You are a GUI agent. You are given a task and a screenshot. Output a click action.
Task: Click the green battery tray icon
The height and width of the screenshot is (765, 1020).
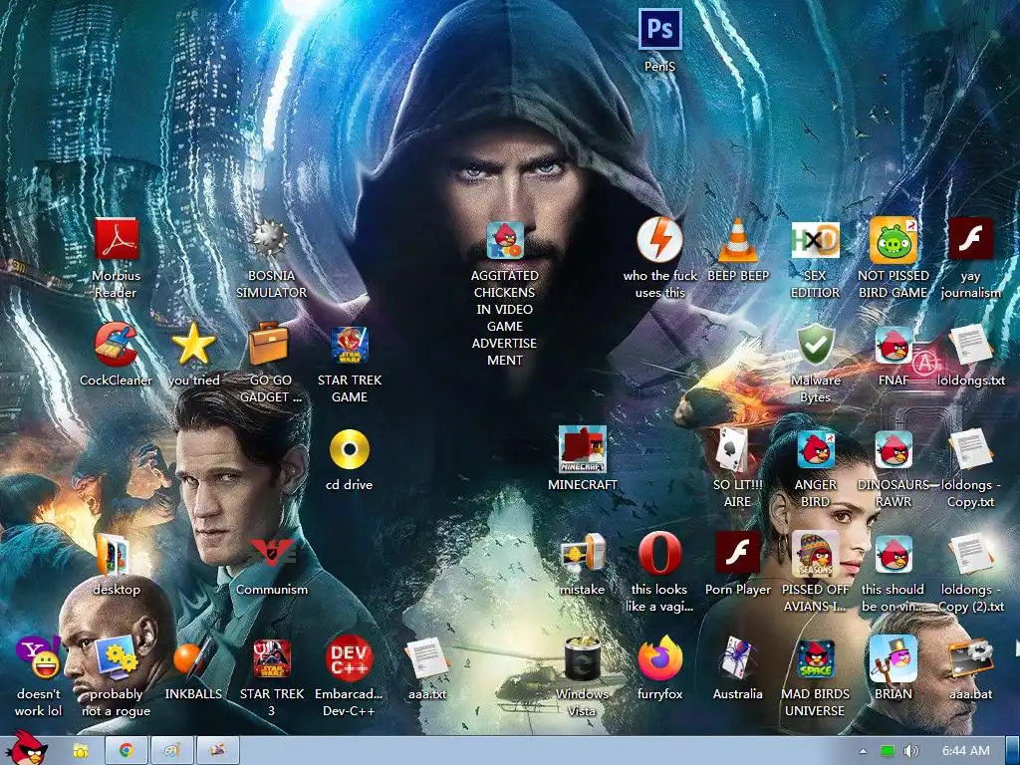click(x=887, y=751)
